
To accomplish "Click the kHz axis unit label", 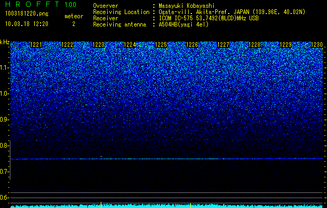I will tap(5, 42).
